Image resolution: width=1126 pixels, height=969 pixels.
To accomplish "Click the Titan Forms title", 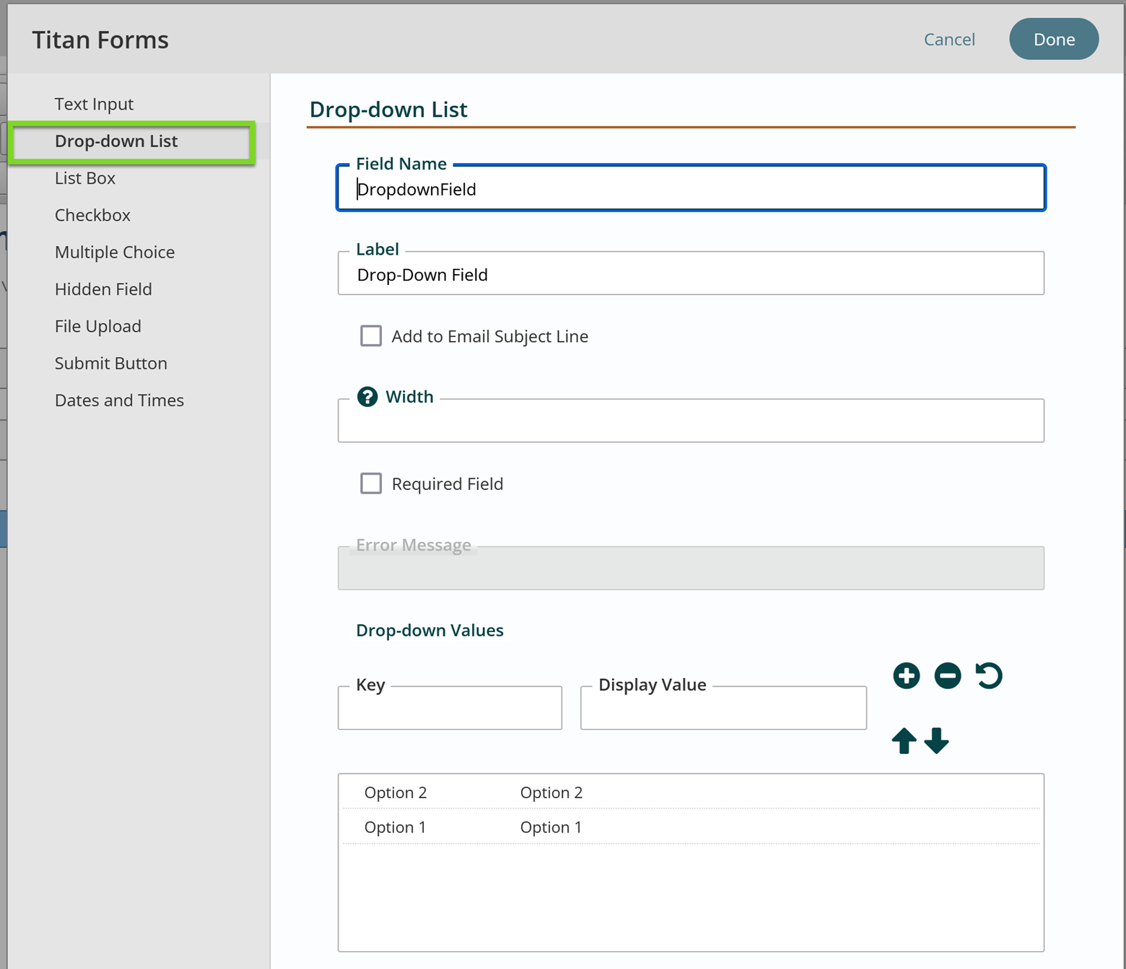I will 100,40.
